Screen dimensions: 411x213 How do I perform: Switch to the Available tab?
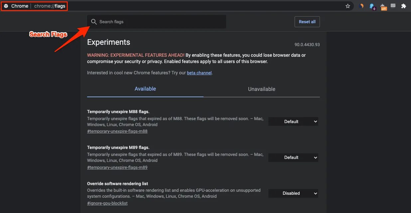pos(145,89)
